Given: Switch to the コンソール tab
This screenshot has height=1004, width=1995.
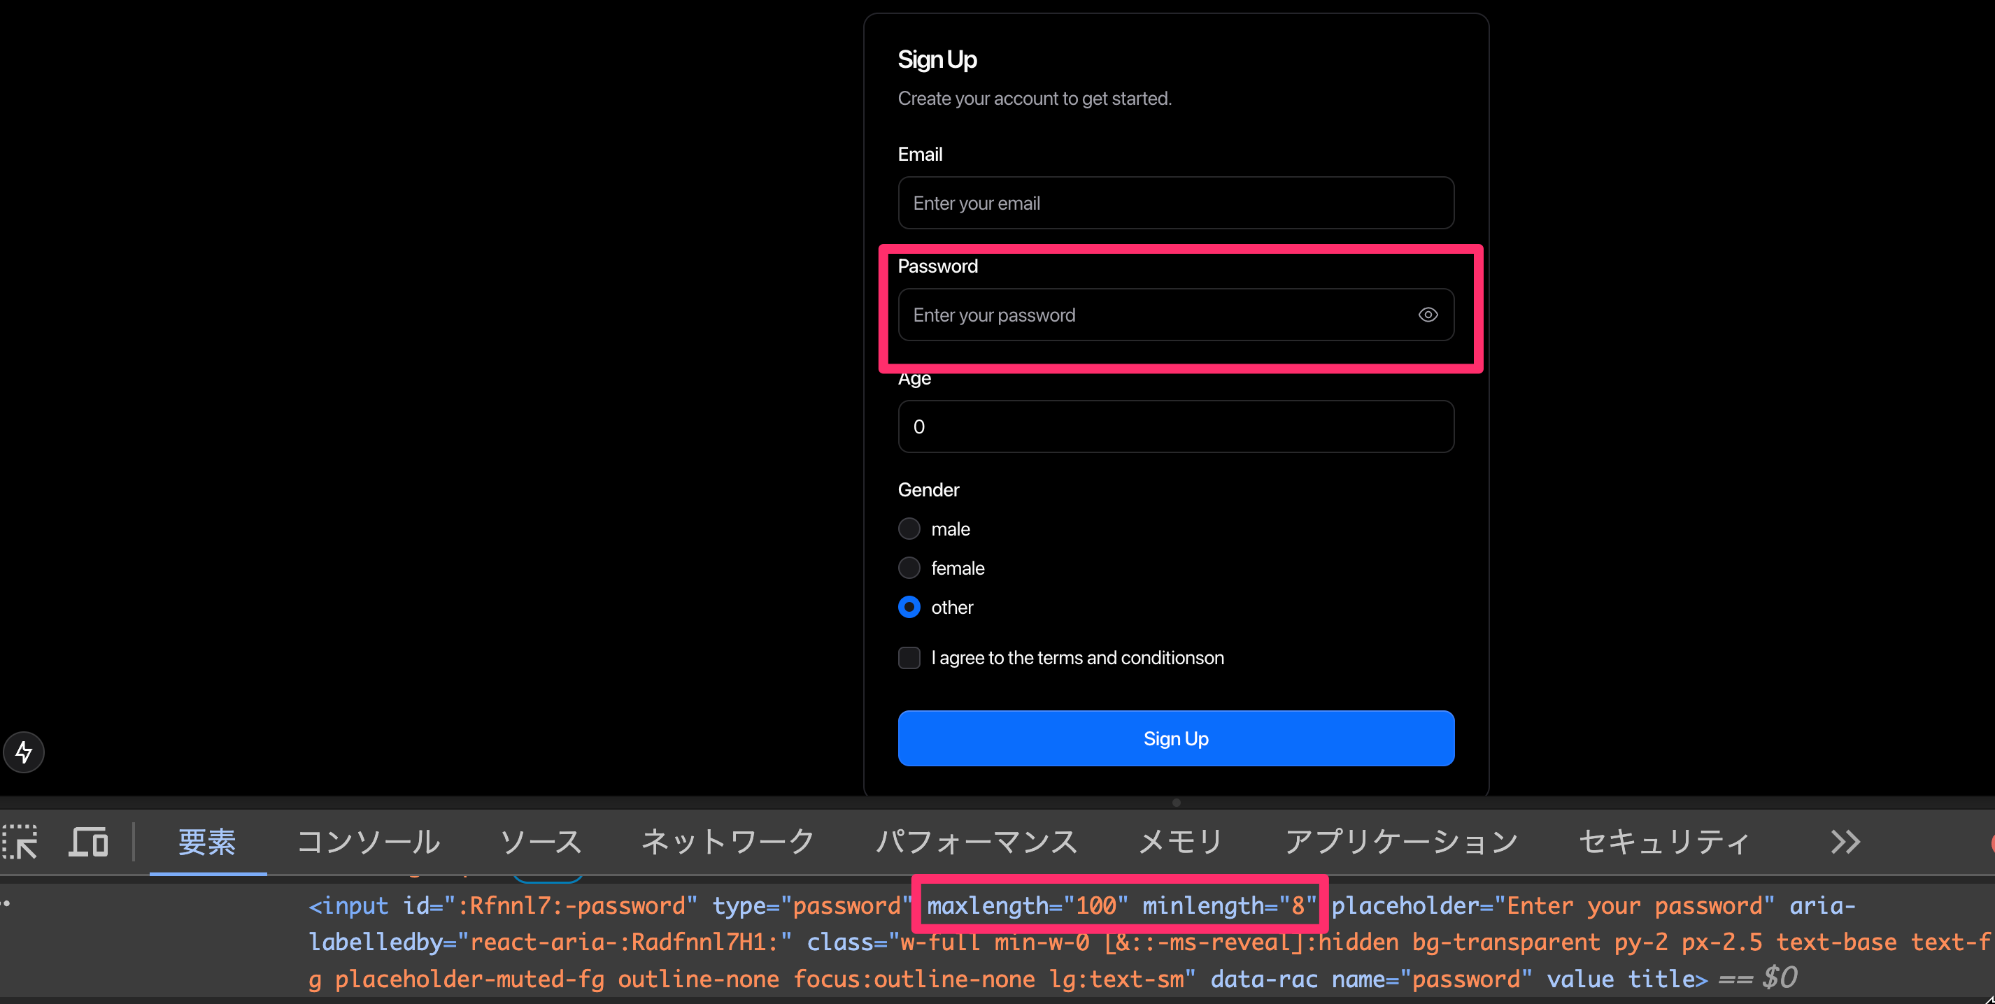Looking at the screenshot, I should (x=368, y=841).
